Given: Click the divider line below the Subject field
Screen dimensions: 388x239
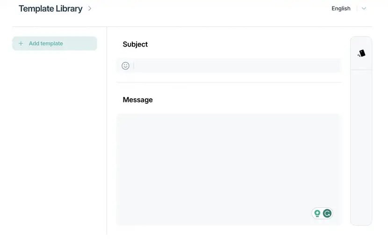Looking at the screenshot, I should tap(229, 82).
